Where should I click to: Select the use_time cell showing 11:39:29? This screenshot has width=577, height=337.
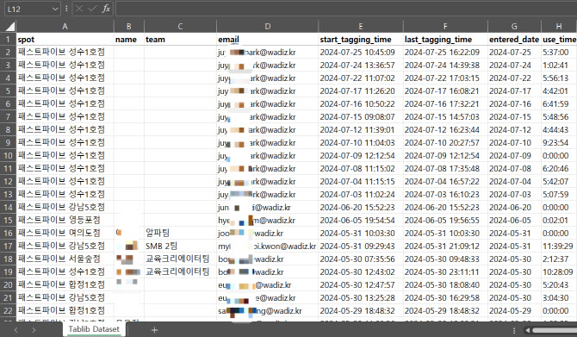coord(559,246)
